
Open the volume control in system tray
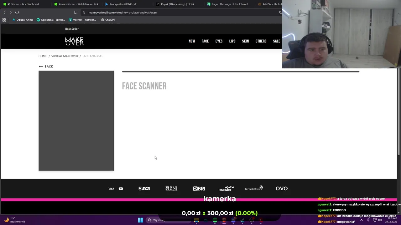tap(380, 220)
